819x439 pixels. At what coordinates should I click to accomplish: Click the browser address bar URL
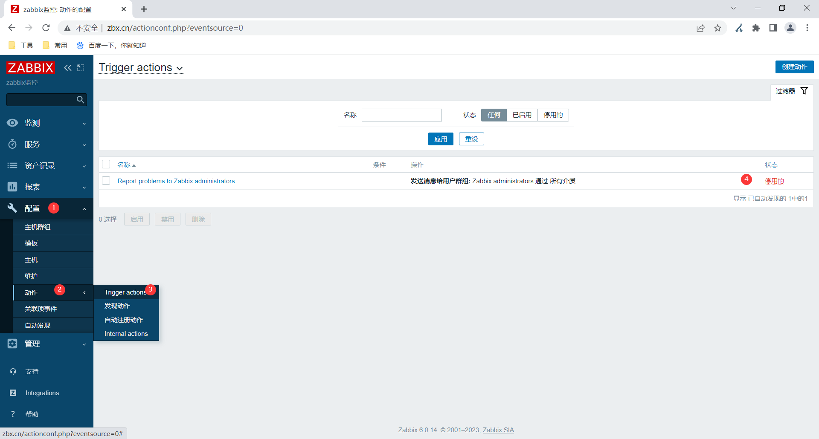pos(175,28)
